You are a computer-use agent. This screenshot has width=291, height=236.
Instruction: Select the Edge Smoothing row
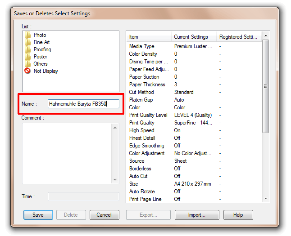pos(194,146)
